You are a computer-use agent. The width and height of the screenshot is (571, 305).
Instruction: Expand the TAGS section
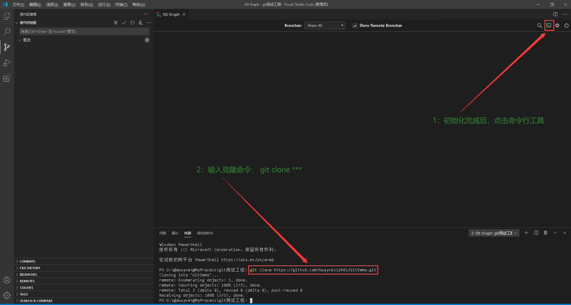[84, 294]
